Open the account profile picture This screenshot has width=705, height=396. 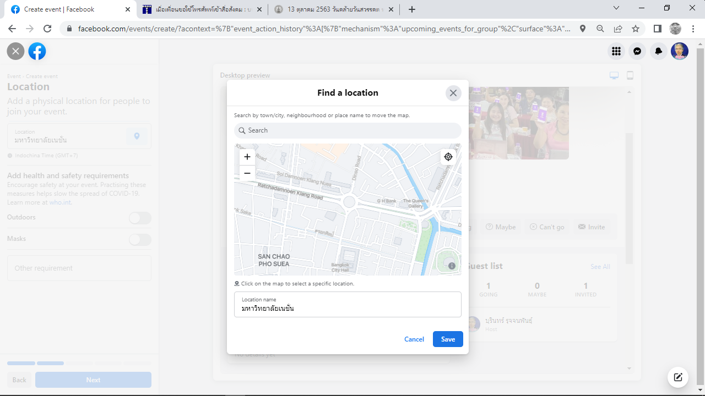click(680, 51)
